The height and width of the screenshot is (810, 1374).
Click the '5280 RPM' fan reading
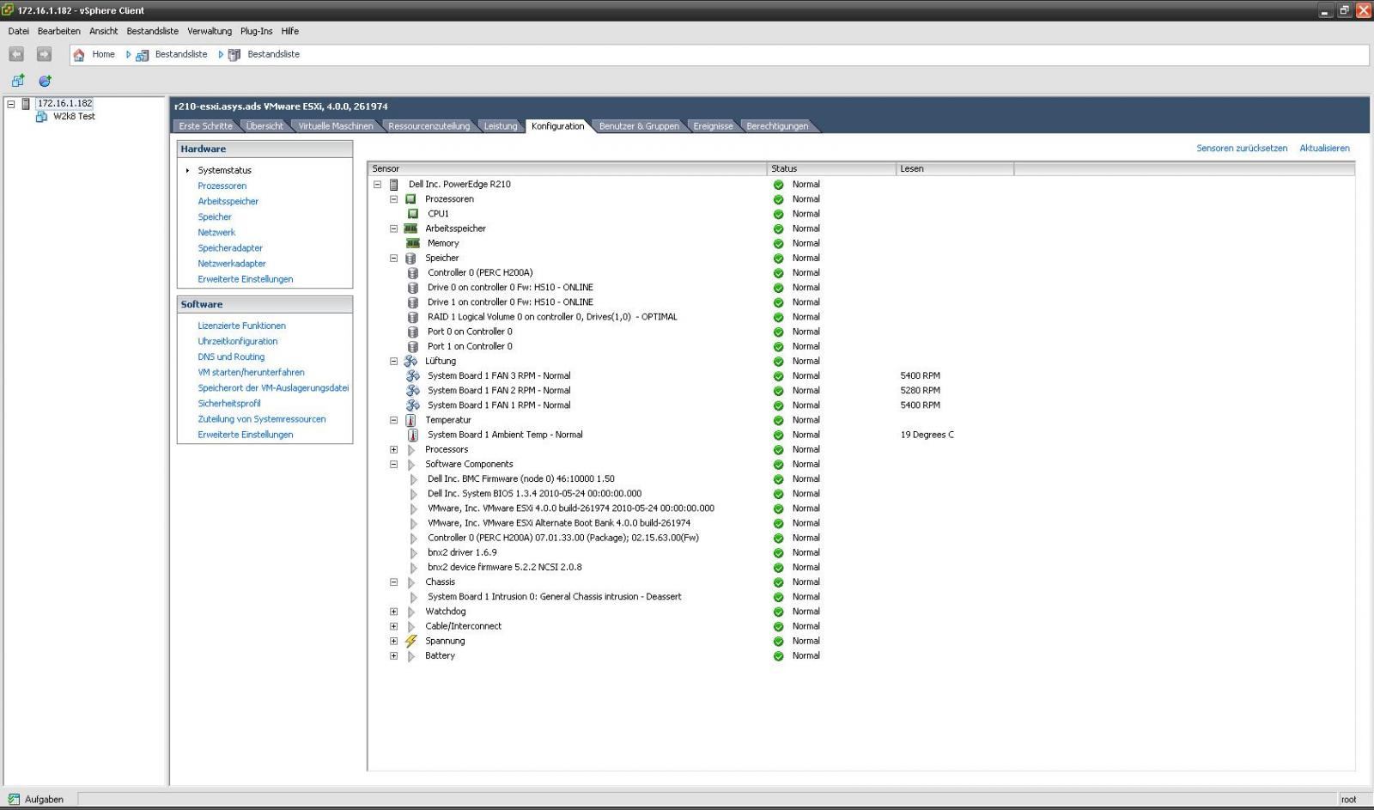pos(920,391)
